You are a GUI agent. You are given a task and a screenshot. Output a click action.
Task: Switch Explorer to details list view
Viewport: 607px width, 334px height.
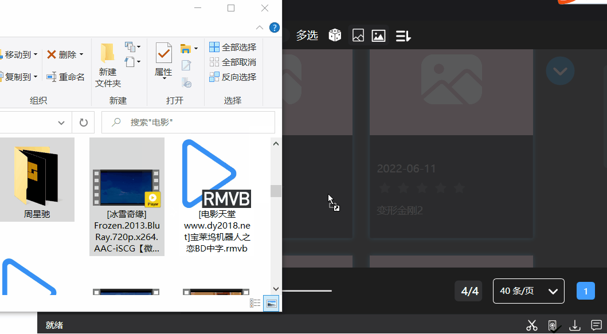255,303
